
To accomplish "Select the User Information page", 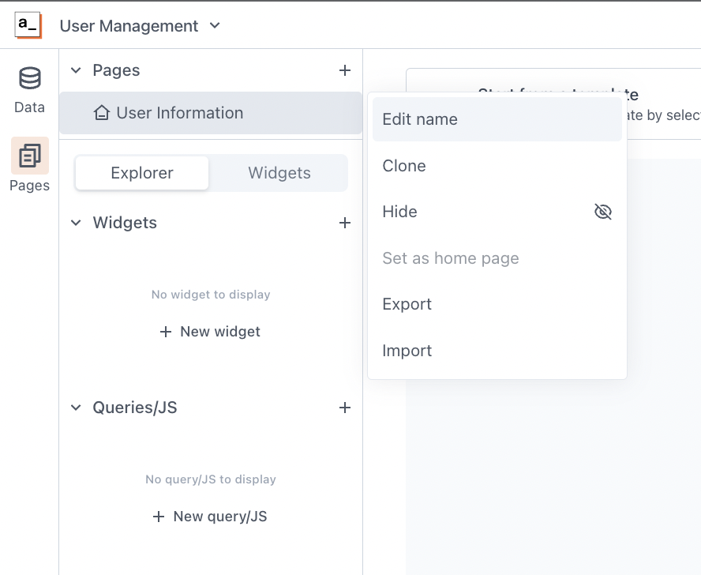I will (211, 113).
